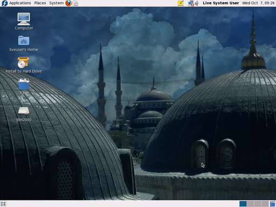
Task: Switch to the fourth workspace
Action: coord(265,204)
